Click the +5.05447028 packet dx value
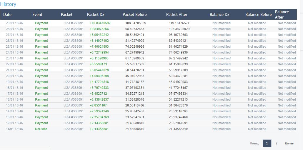Image resolution: width=303 pixels, height=150 pixels. point(99,70)
